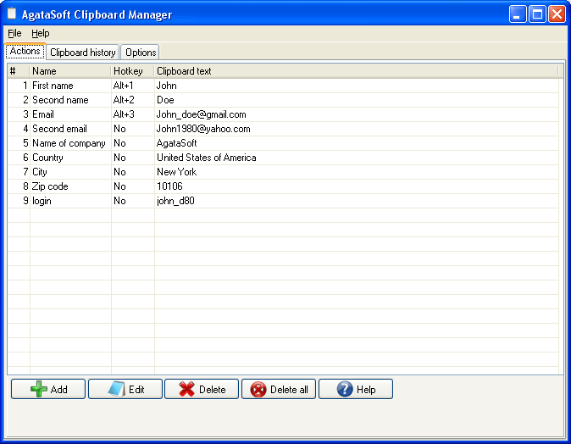This screenshot has height=444, width=571.
Task: Click clipboard text '10106'
Action: coord(169,186)
